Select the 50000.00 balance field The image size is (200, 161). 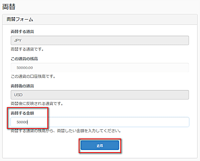point(100,68)
